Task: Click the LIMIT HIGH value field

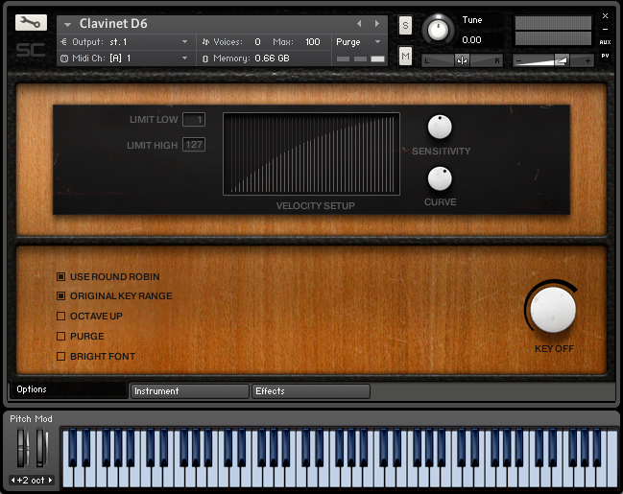Action: (194, 145)
